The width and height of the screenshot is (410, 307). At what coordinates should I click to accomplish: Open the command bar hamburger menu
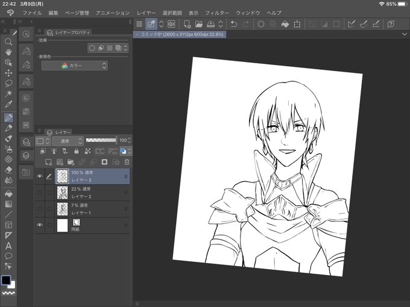pyautogui.click(x=139, y=24)
